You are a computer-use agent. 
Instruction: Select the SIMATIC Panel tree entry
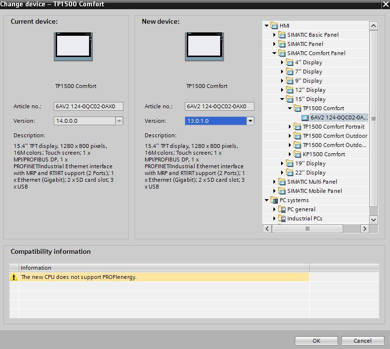coord(305,44)
